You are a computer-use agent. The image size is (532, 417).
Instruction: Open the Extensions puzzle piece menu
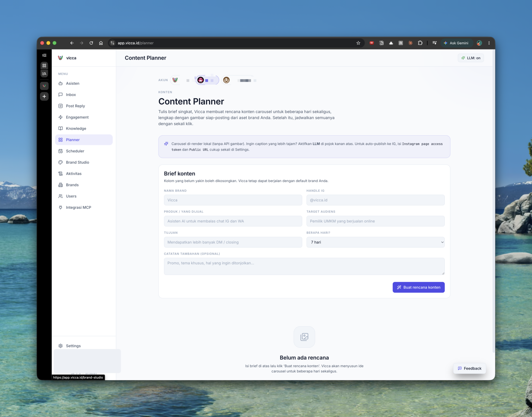click(x=420, y=43)
